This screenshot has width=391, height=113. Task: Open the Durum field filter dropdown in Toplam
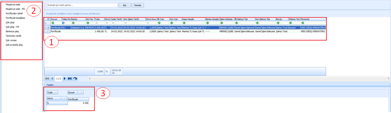tap(82, 92)
